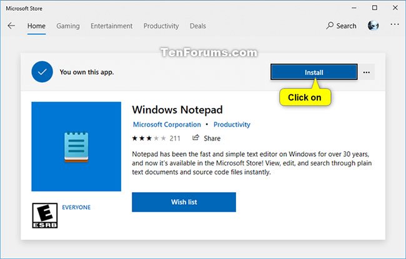This screenshot has height=259, width=406.
Task: Click the You own this app text
Action: coord(87,72)
